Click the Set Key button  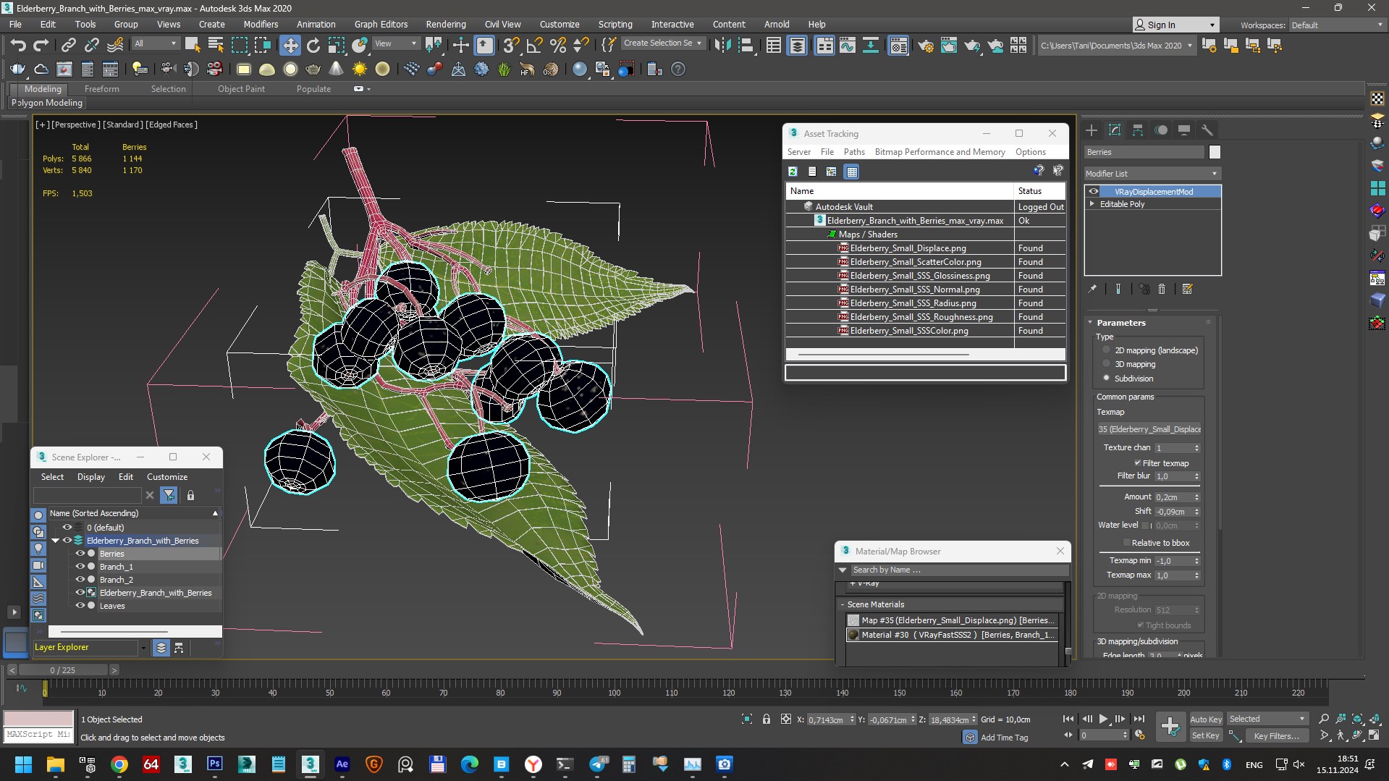[1206, 735]
